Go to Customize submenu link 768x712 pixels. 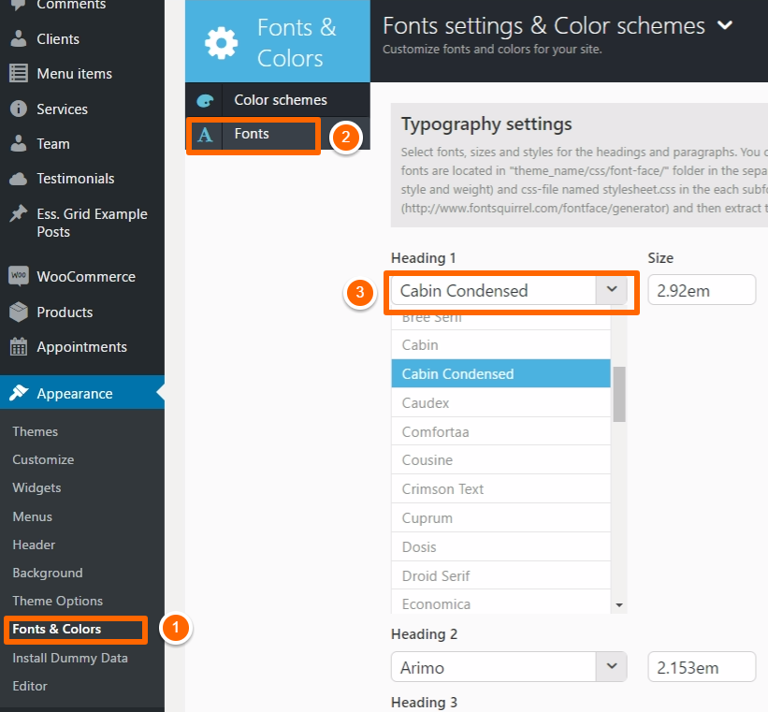coord(43,459)
